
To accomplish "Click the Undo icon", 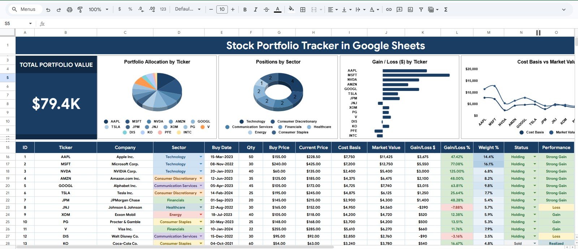I will click(48, 10).
